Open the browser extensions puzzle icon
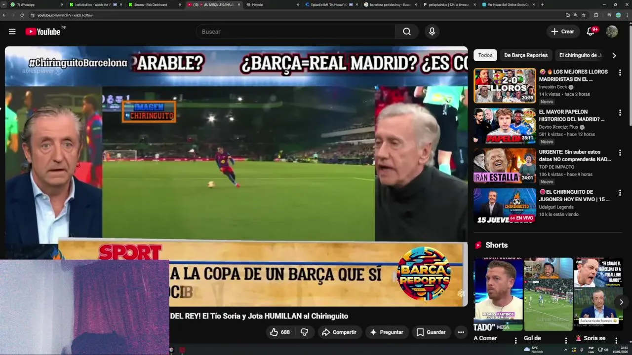 point(596,15)
